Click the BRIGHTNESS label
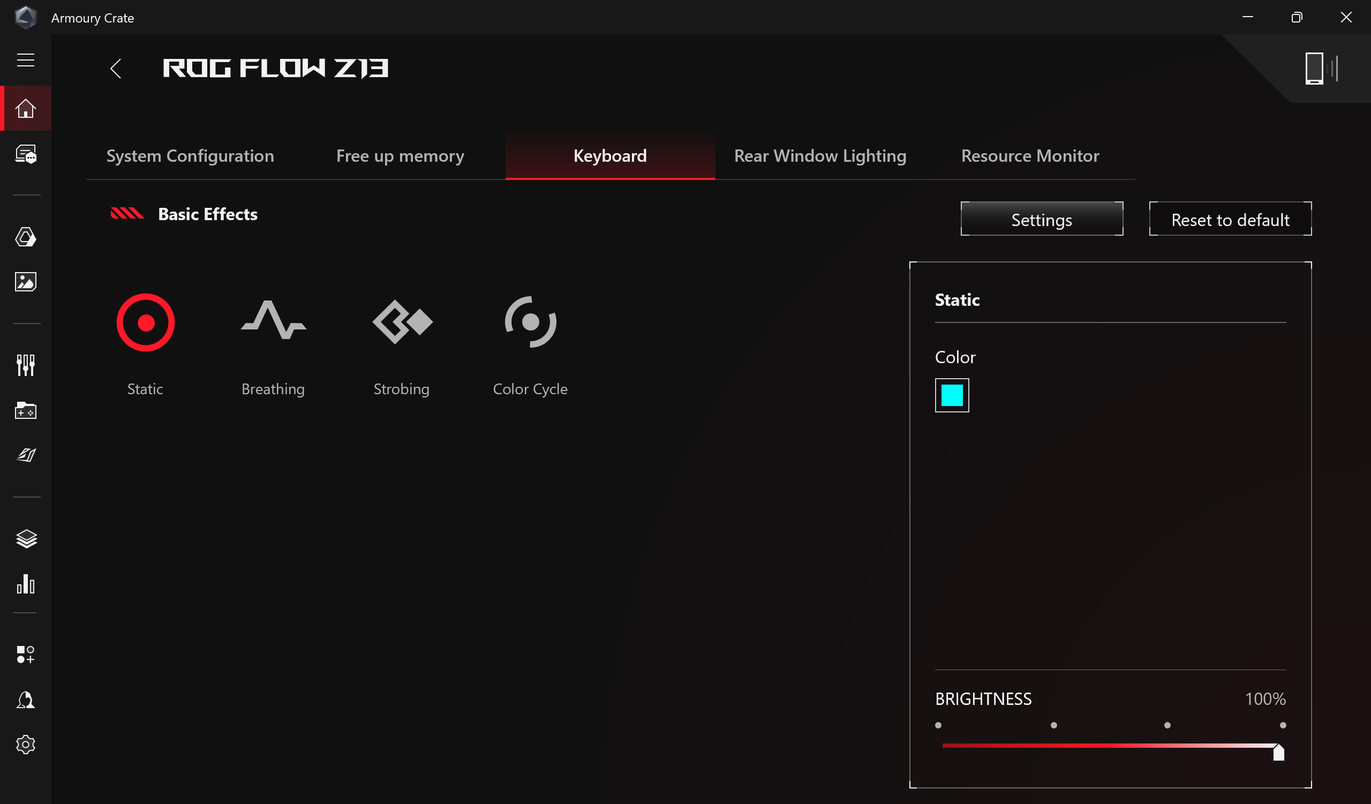The height and width of the screenshot is (804, 1371). tap(983, 699)
